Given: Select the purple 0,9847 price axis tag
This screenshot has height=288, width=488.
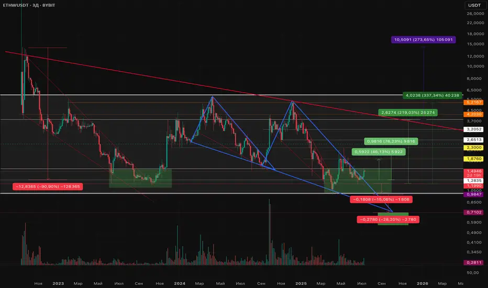Looking at the screenshot, I should tap(473, 194).
